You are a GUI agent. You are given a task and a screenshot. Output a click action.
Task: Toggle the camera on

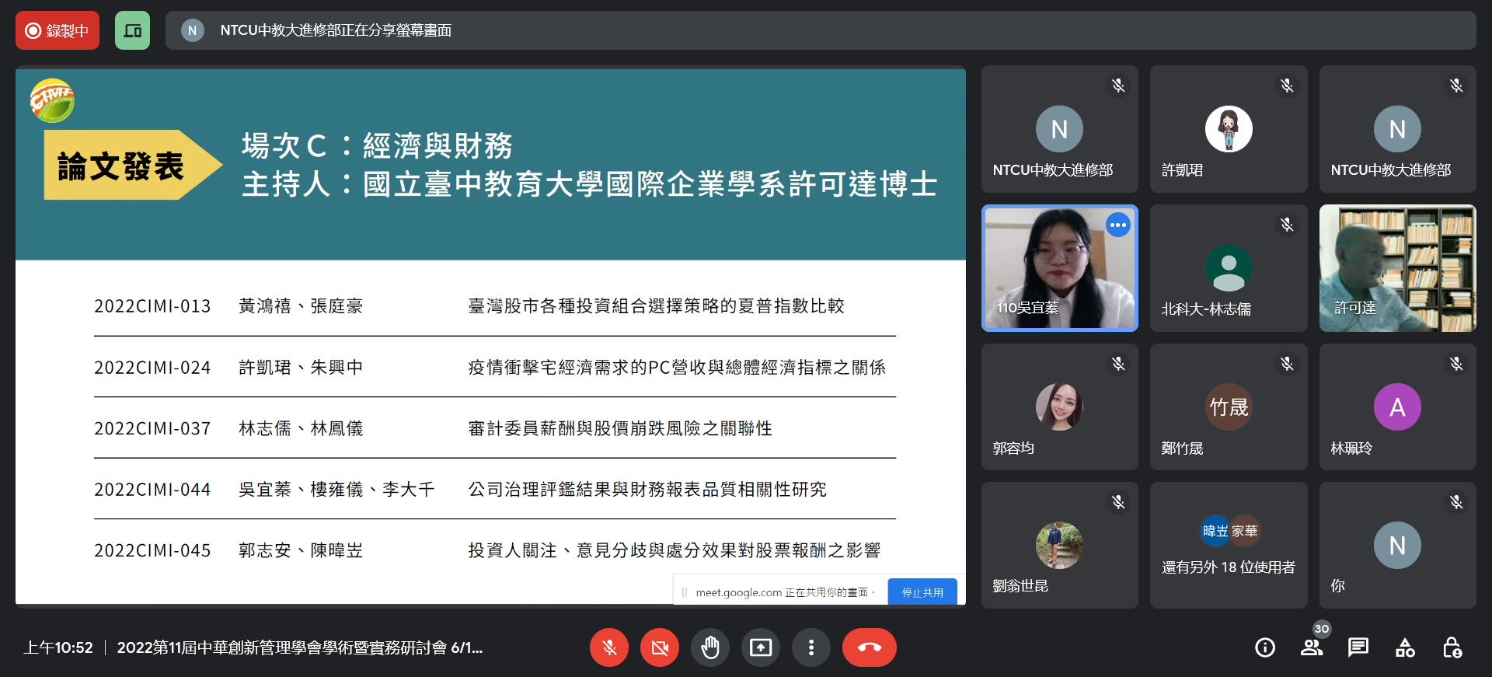(x=659, y=647)
